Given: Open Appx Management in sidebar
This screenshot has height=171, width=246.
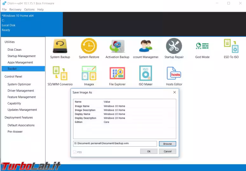Looking at the screenshot, I should 20,62.
